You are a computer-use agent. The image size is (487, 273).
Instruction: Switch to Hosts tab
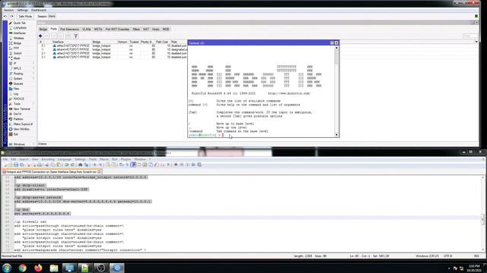pos(155,29)
